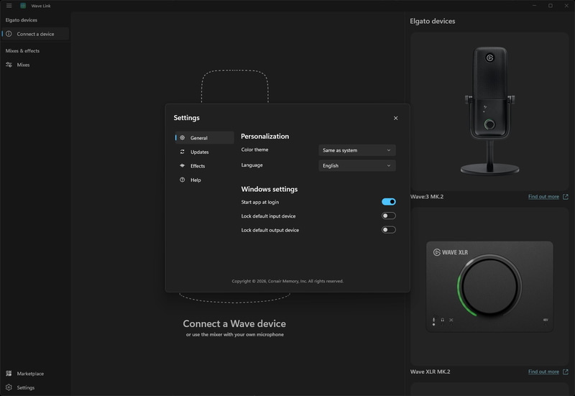Screen dimensions: 575x396
Task: Click the Wave Link app logo icon
Action: click(x=23, y=6)
